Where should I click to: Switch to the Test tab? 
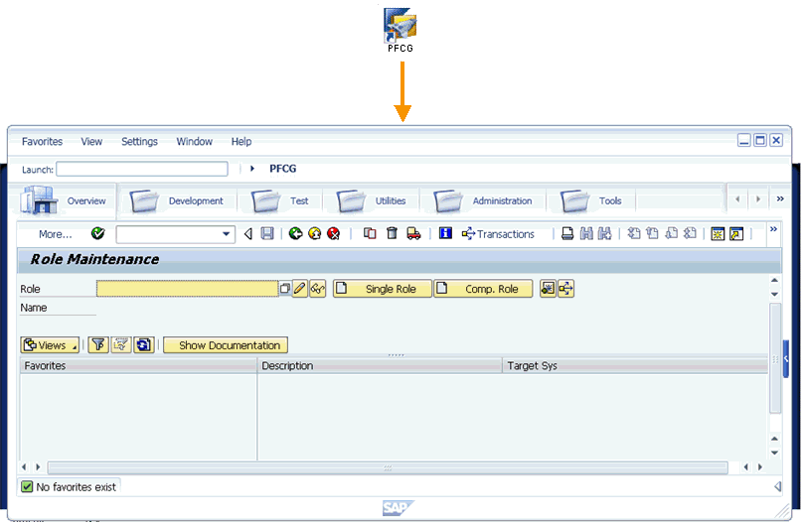tap(281, 200)
